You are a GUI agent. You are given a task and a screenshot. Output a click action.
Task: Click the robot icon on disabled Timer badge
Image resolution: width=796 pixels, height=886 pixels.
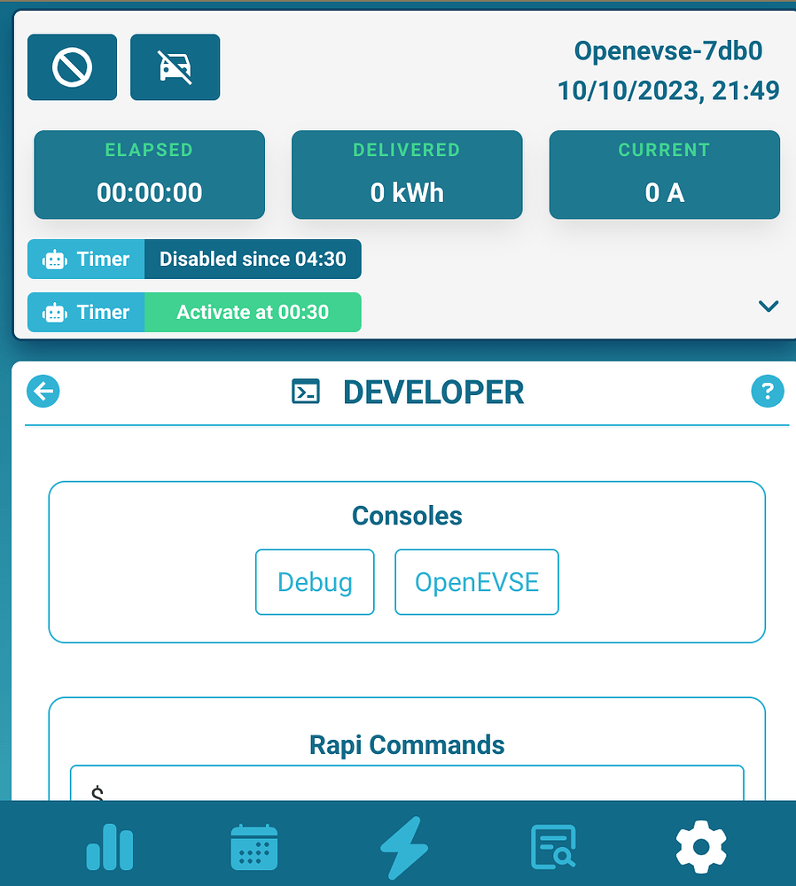click(x=55, y=259)
